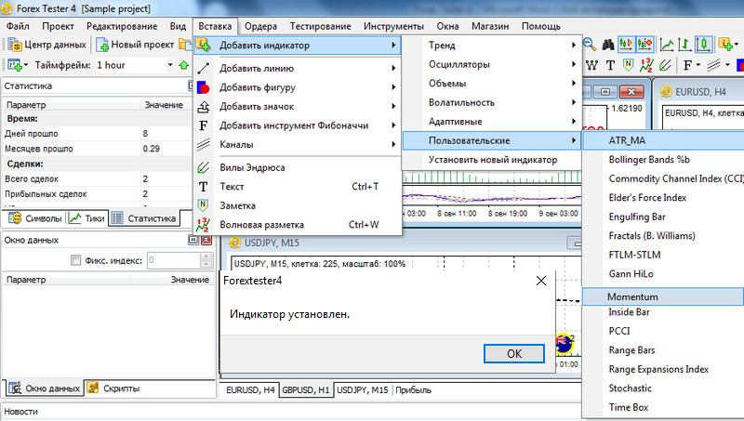The width and height of the screenshot is (744, 421).
Task: Open the Инструменты menu
Action: coord(393,26)
